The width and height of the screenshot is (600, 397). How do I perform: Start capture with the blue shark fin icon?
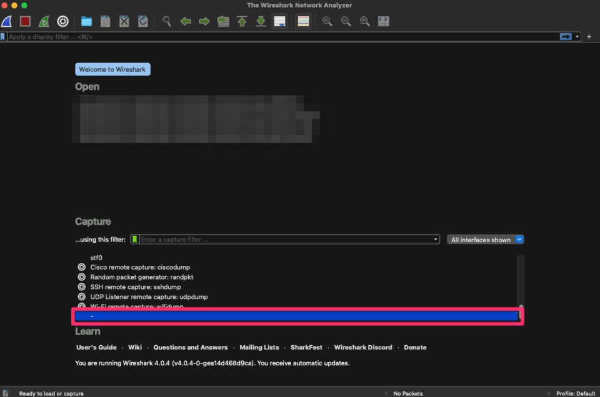click(x=6, y=21)
